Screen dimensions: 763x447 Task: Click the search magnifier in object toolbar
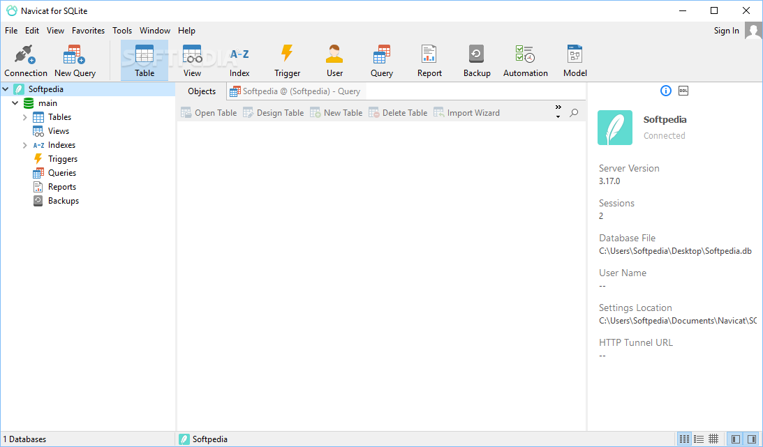coord(575,113)
